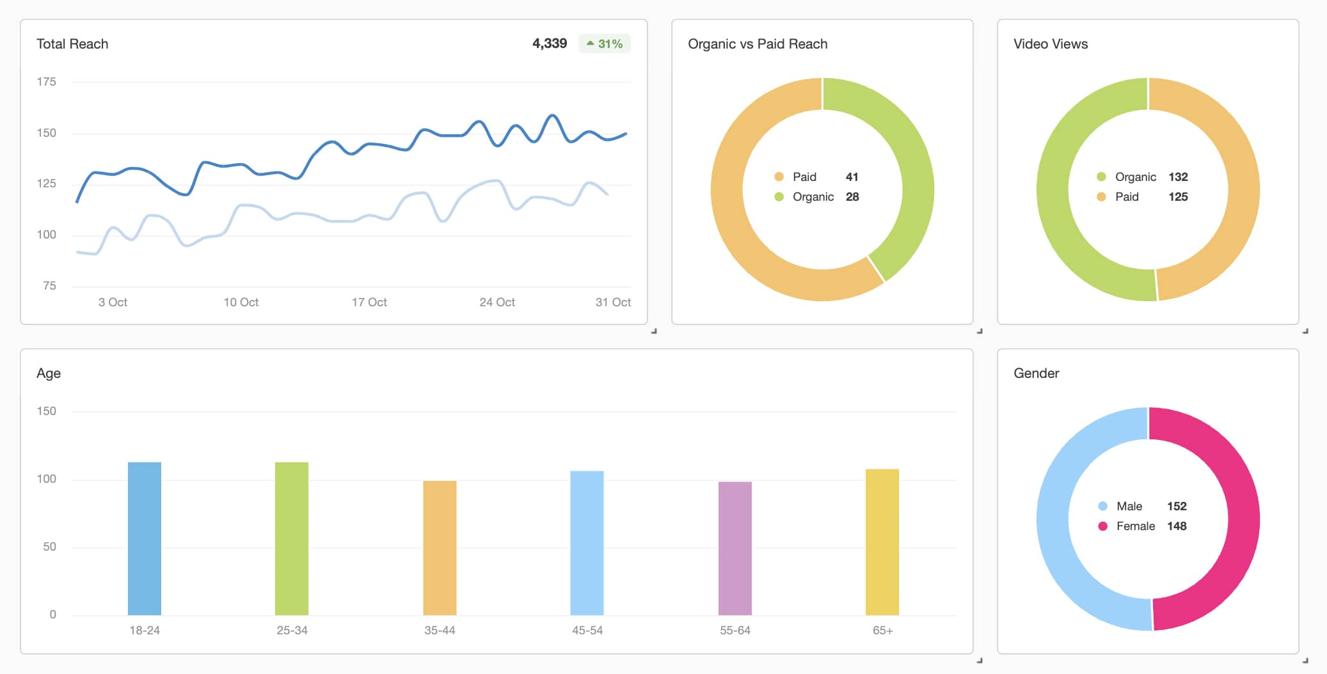Click the dark blue Total Reach line's end point
The height and width of the screenshot is (674, 1327).
click(x=626, y=134)
